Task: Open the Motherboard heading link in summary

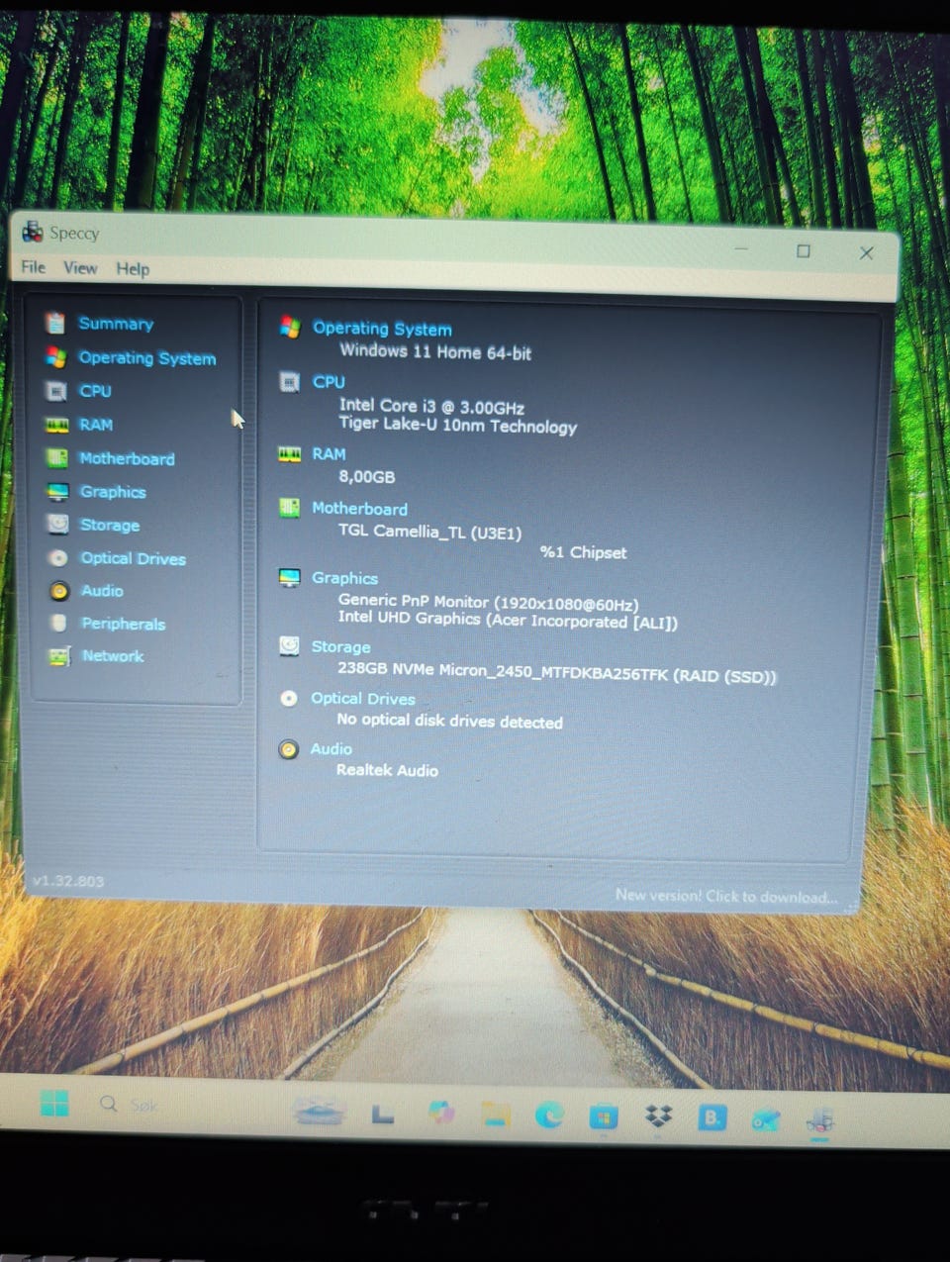Action: (359, 509)
